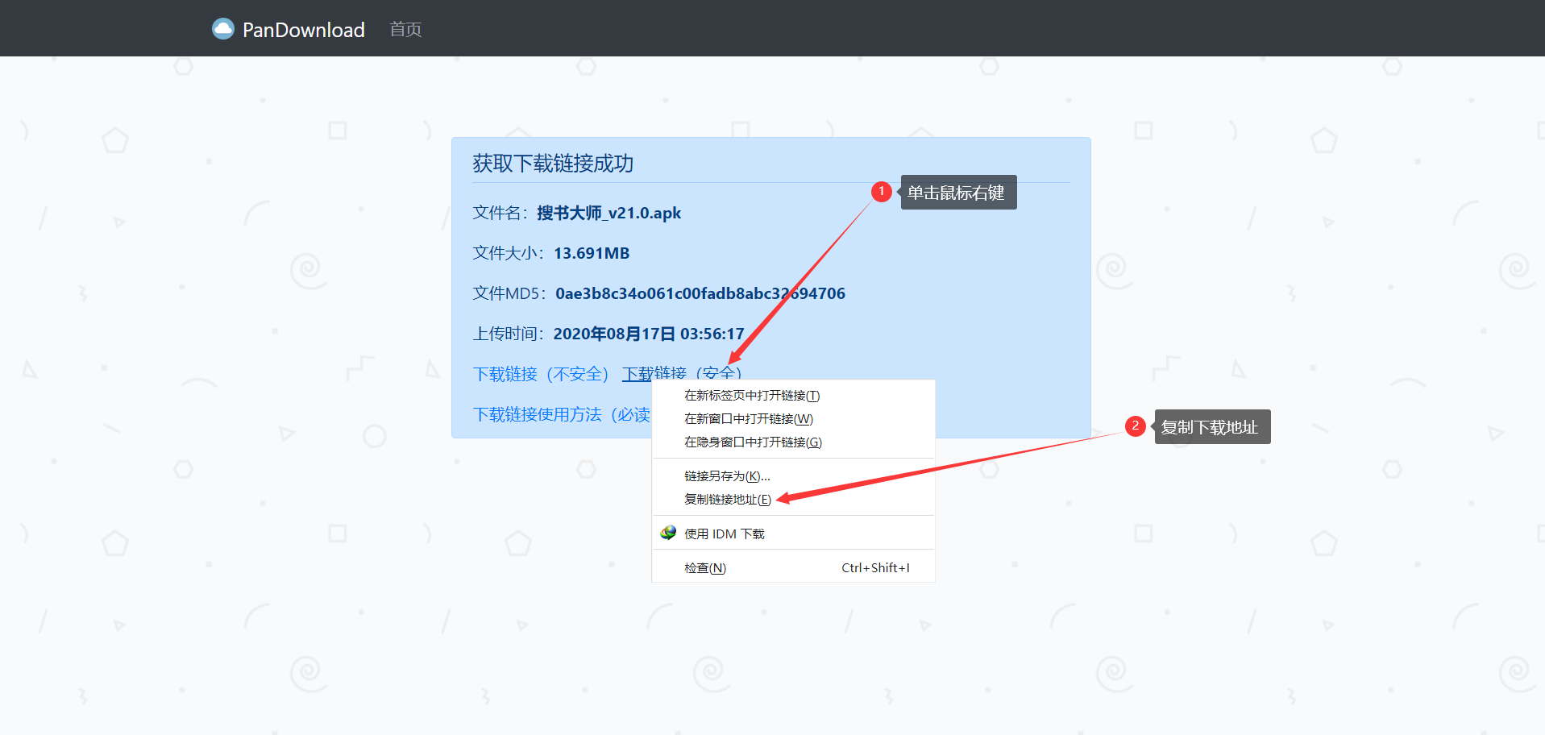Open the 下载链接（不安全）link
The width and height of the screenshot is (1545, 735).
click(x=540, y=373)
